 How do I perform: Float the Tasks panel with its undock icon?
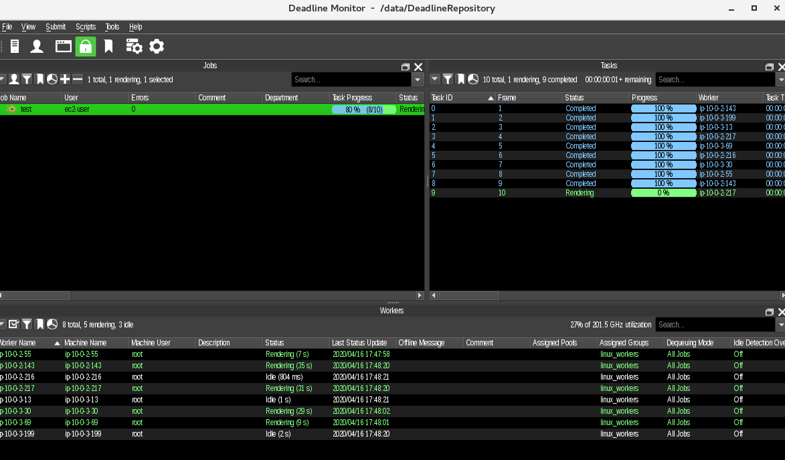[770, 67]
